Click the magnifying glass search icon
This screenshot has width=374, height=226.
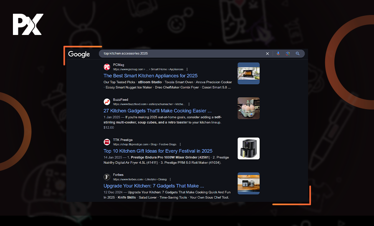click(298, 54)
